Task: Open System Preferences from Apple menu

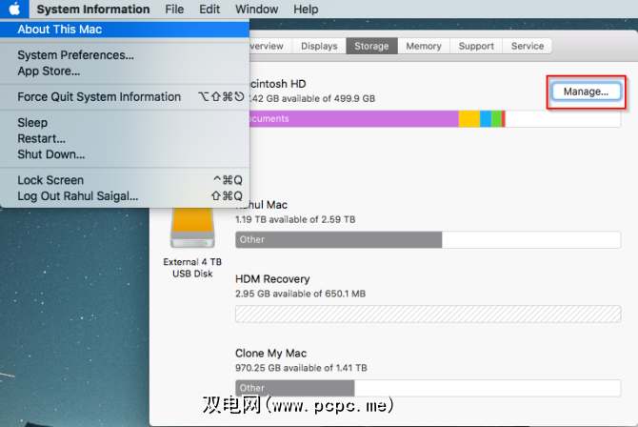Action: point(75,55)
